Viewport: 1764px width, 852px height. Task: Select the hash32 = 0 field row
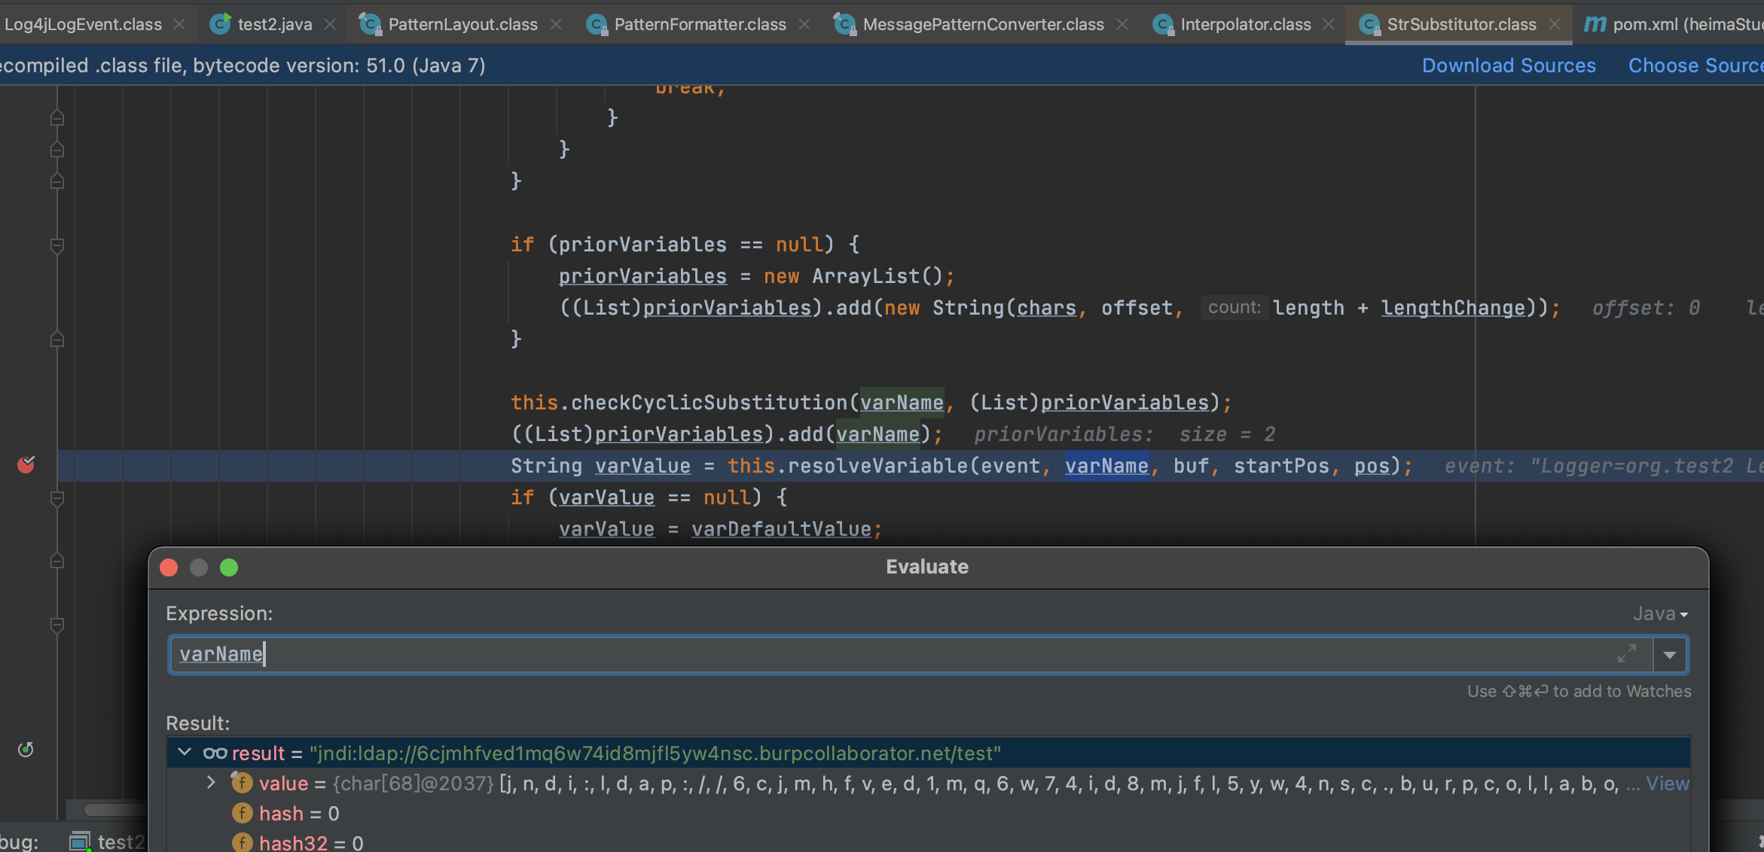928,843
